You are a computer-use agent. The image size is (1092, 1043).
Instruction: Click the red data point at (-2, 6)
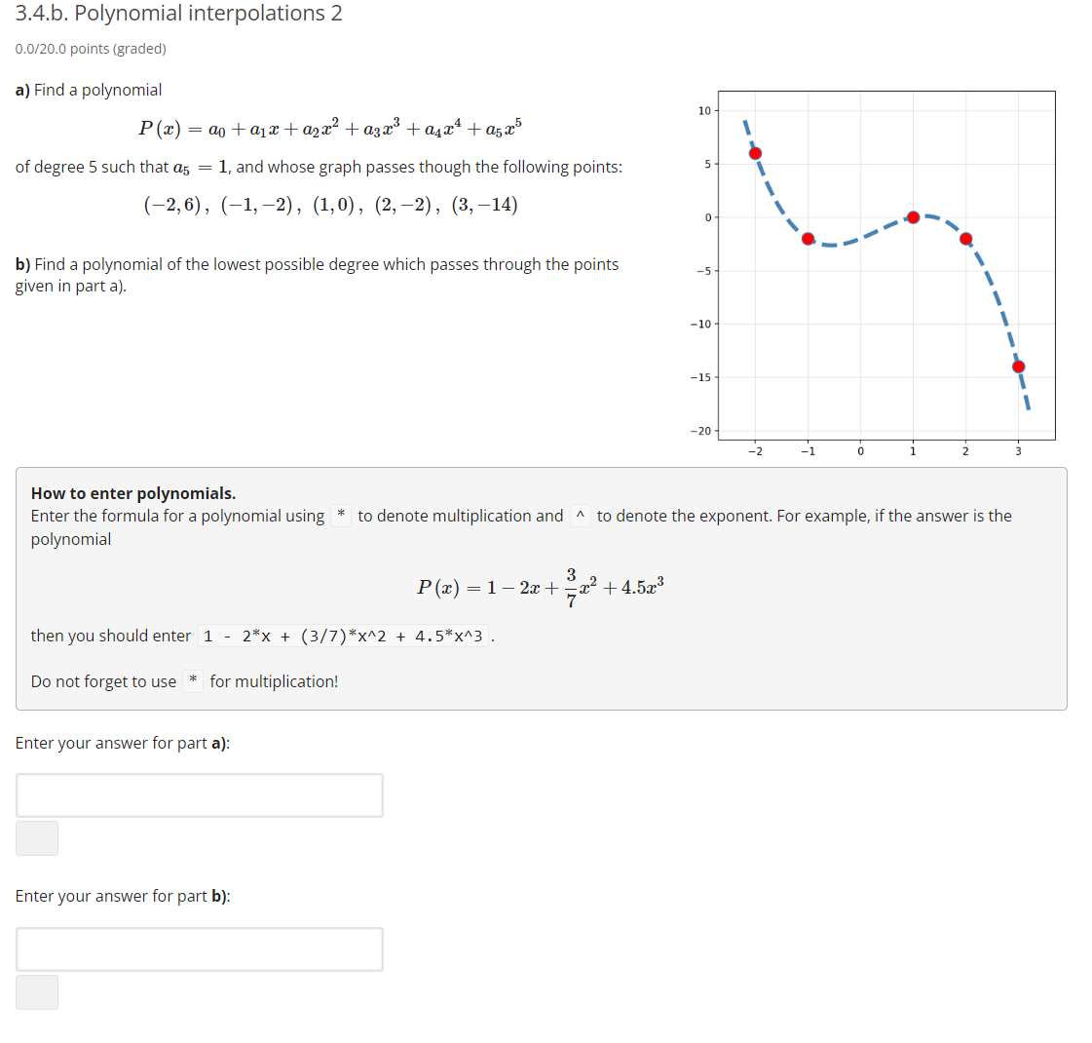pos(755,153)
